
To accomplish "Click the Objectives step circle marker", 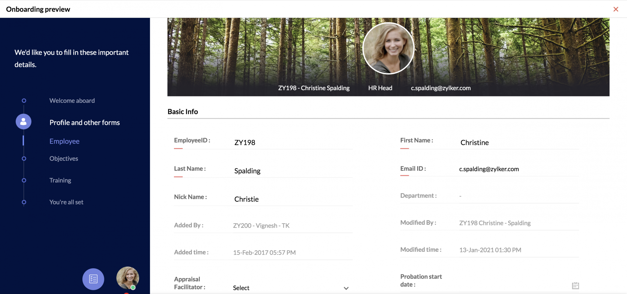I will 24,158.
